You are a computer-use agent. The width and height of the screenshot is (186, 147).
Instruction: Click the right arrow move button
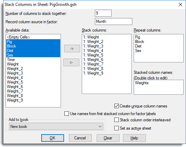(72, 49)
